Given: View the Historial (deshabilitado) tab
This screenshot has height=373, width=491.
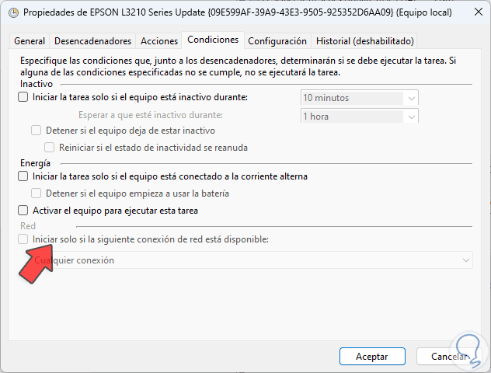Looking at the screenshot, I should 364,41.
